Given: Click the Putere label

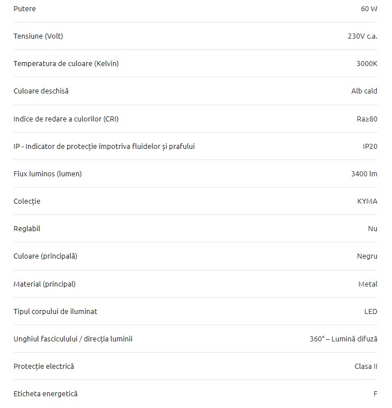Looking at the screenshot, I should (x=25, y=8).
